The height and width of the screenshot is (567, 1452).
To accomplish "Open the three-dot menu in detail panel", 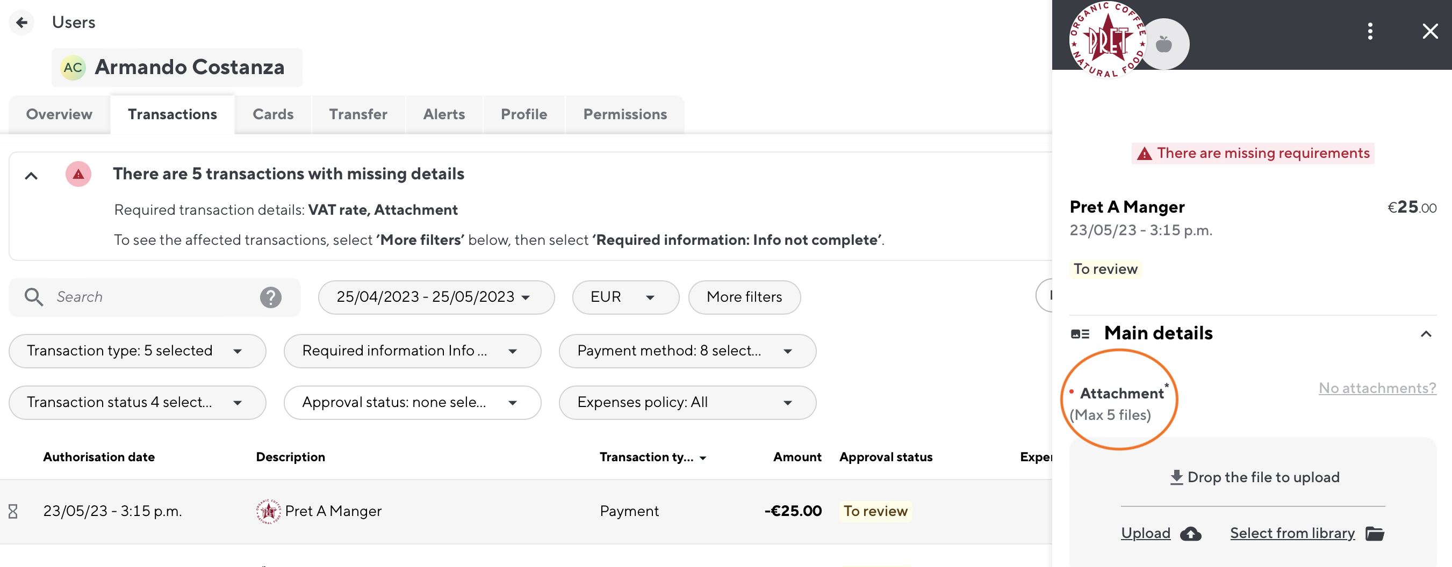I will coord(1370,32).
